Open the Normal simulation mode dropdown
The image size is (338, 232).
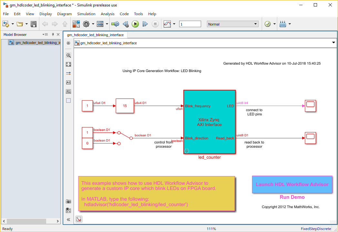click(x=232, y=24)
